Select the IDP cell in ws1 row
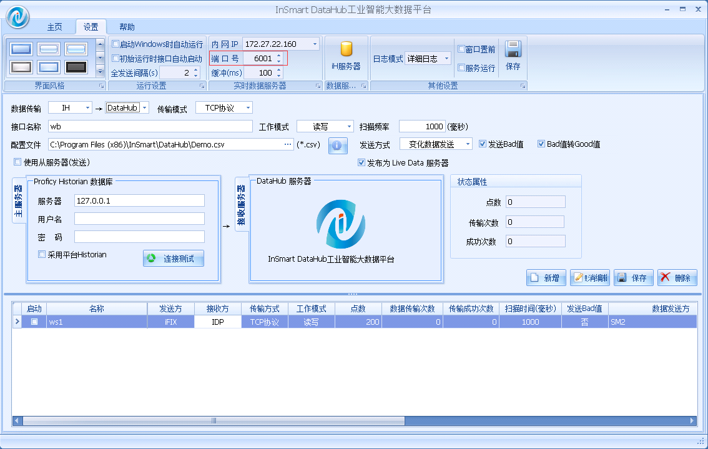The width and height of the screenshot is (708, 449). click(x=218, y=322)
